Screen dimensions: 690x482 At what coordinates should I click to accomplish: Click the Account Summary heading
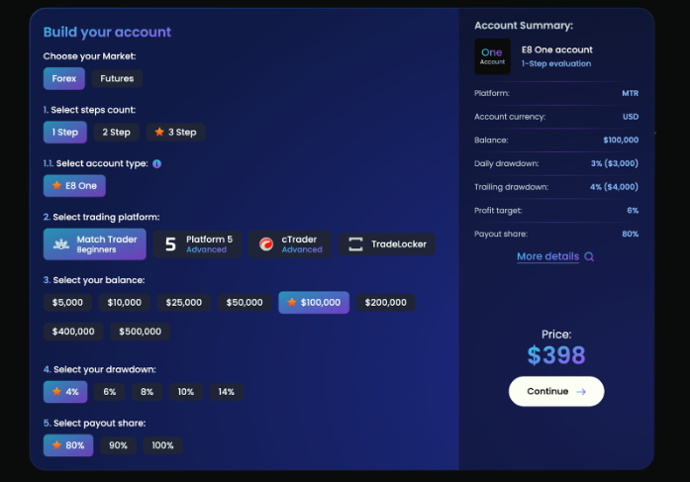pyautogui.click(x=524, y=26)
